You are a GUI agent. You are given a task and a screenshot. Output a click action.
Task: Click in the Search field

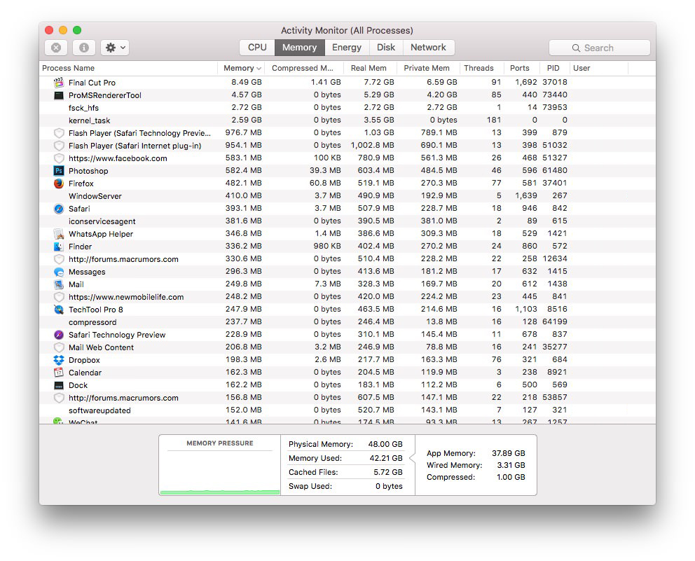599,48
